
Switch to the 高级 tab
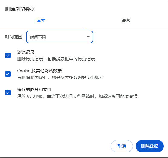pyautogui.click(x=126, y=21)
